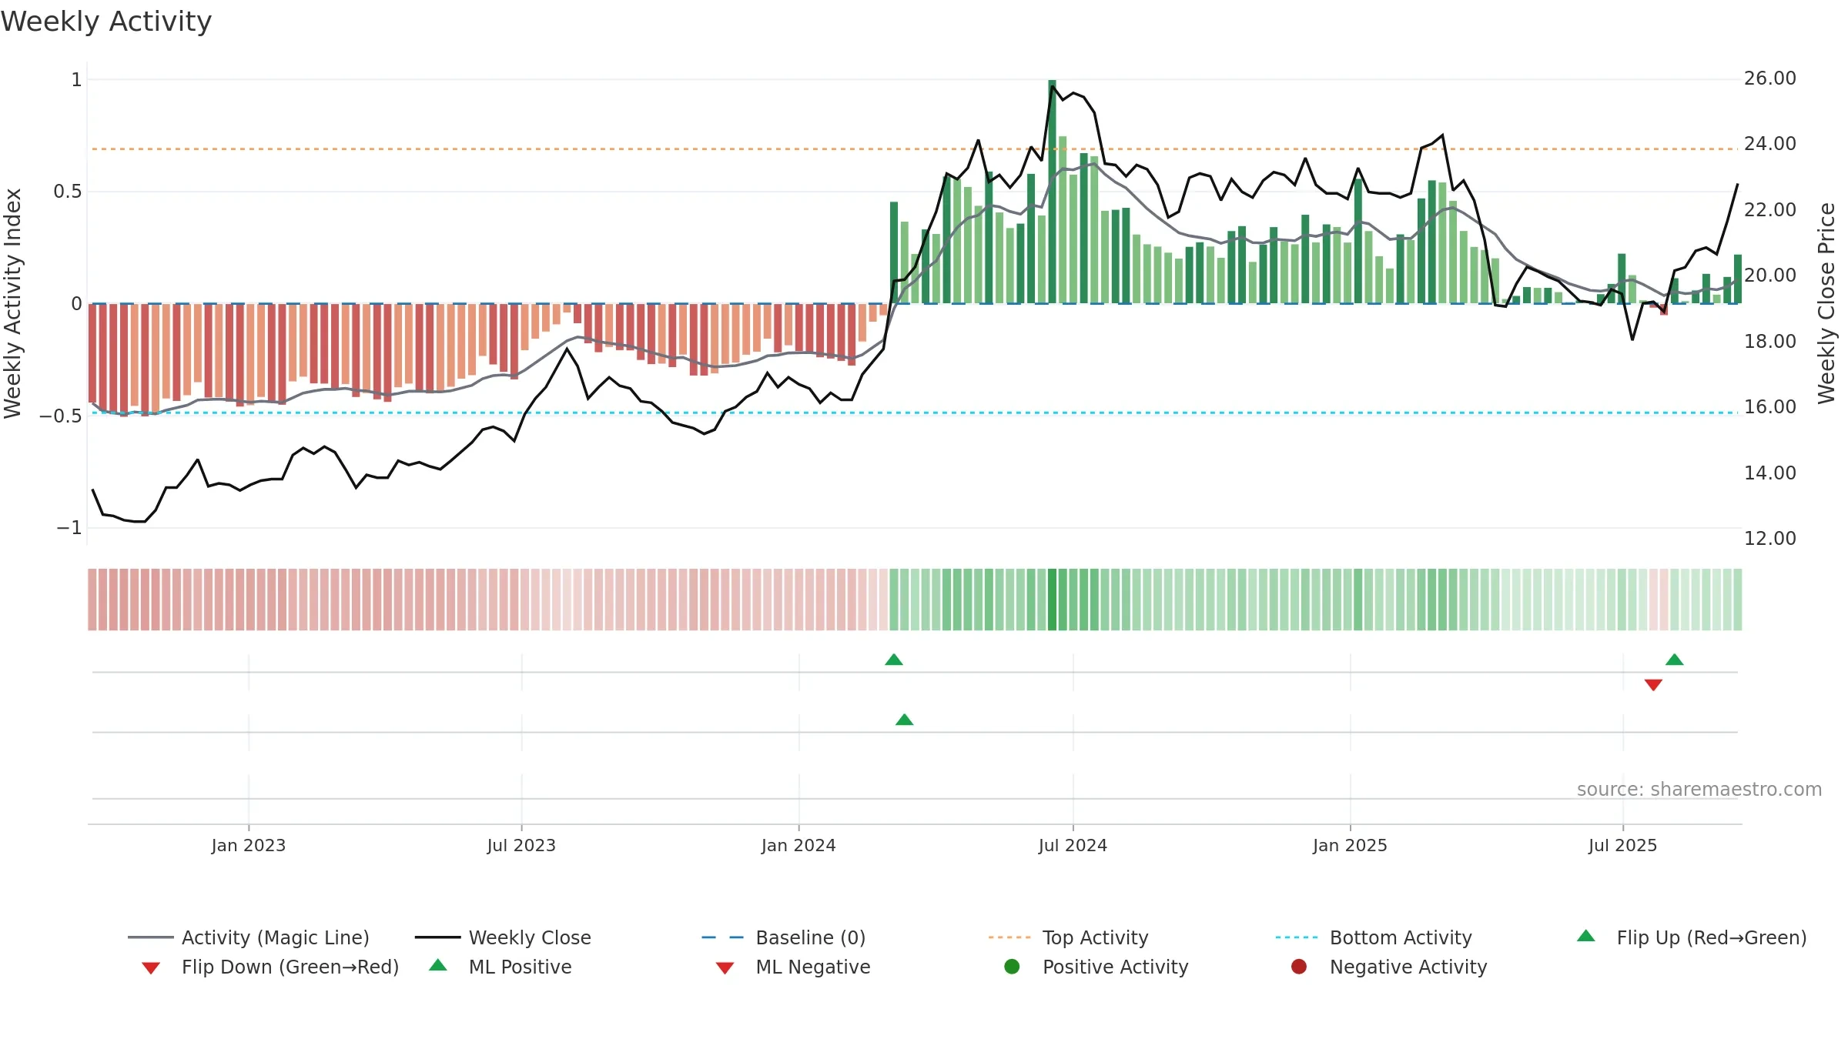Viewport: 1848px width, 1039px height.
Task: Click the Weekly Activity chart title
Action: [x=106, y=22]
